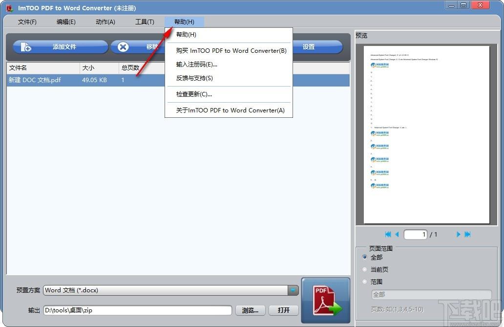Select the 全部 page range option
This screenshot has width=504, height=327.
(364, 257)
